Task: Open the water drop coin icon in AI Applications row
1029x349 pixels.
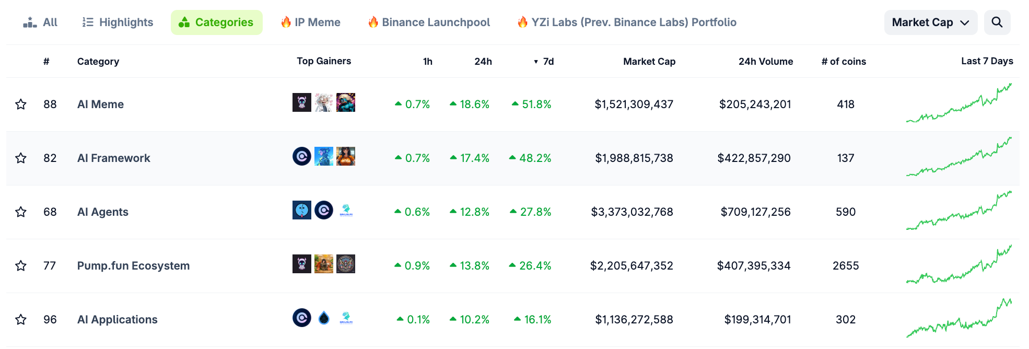Action: tap(324, 318)
